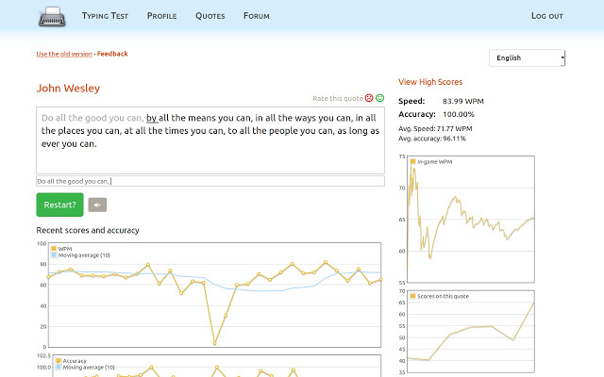Rate quote with green happy face
The height and width of the screenshot is (377, 604).
pos(380,98)
